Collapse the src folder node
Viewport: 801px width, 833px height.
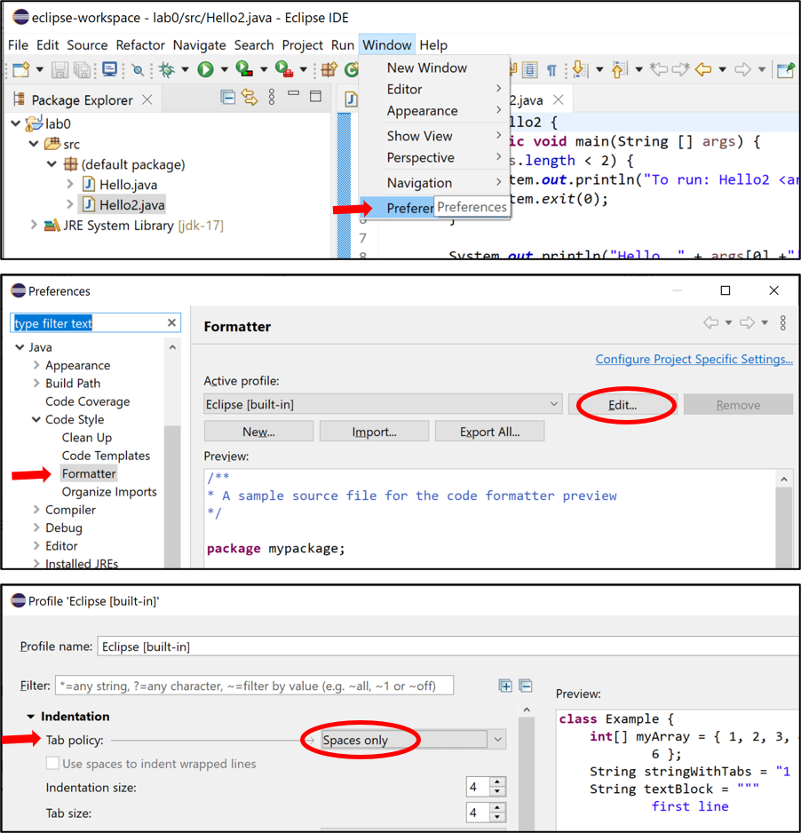34,144
